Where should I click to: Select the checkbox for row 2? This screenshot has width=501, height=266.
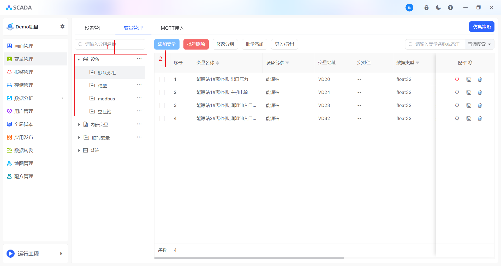tap(162, 92)
